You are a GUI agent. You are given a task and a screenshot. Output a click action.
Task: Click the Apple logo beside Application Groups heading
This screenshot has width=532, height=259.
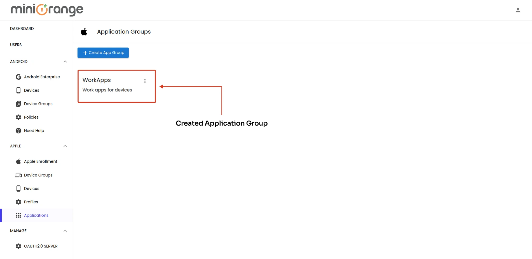pos(84,32)
